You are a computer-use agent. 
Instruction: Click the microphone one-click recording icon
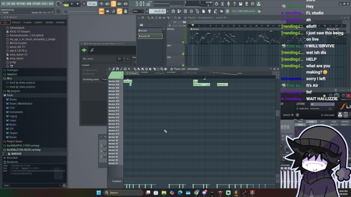228,4
